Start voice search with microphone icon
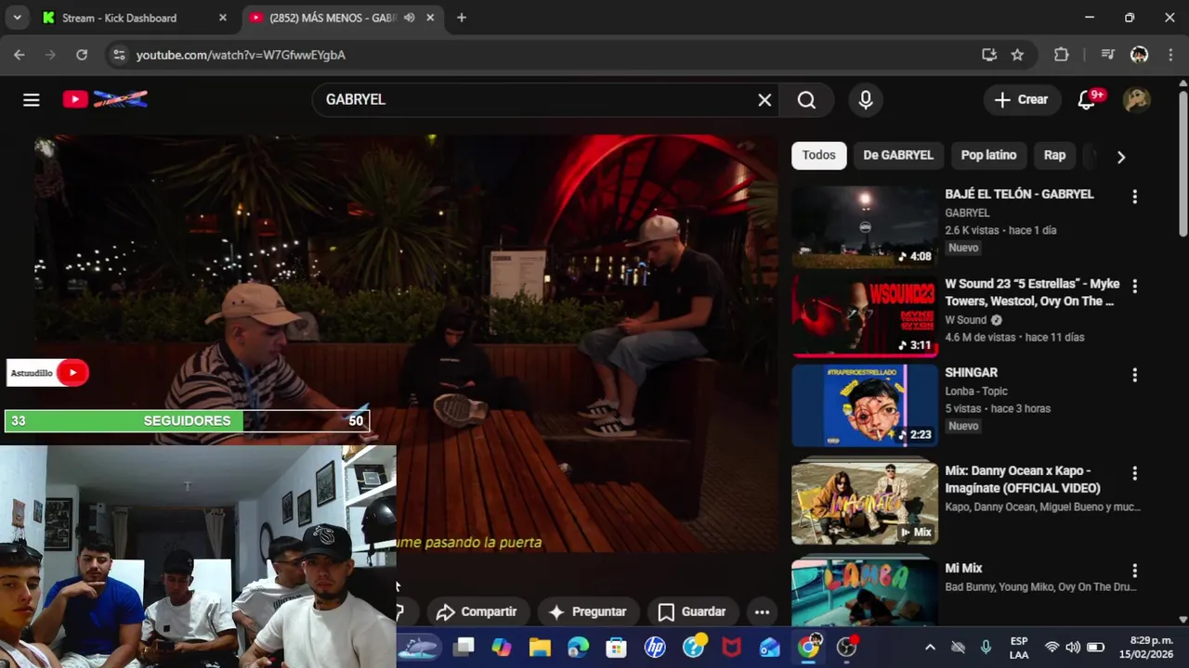The height and width of the screenshot is (668, 1189). [866, 99]
